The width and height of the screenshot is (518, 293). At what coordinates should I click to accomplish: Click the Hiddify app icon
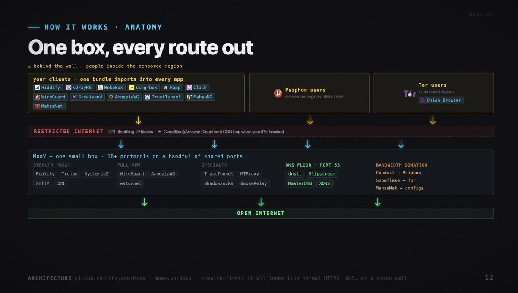tap(38, 88)
